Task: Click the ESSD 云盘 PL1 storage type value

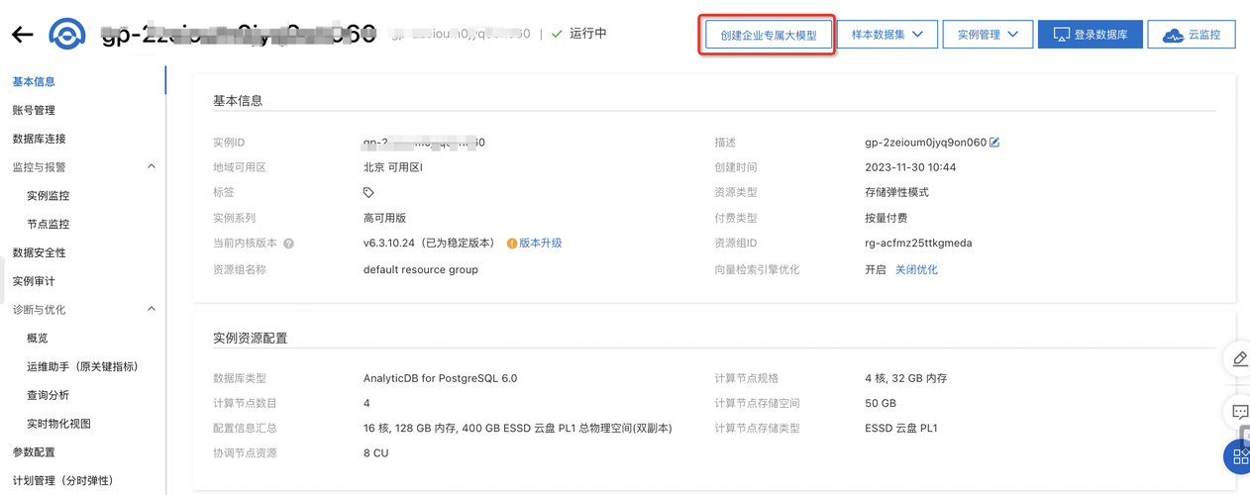Action: tap(900, 429)
